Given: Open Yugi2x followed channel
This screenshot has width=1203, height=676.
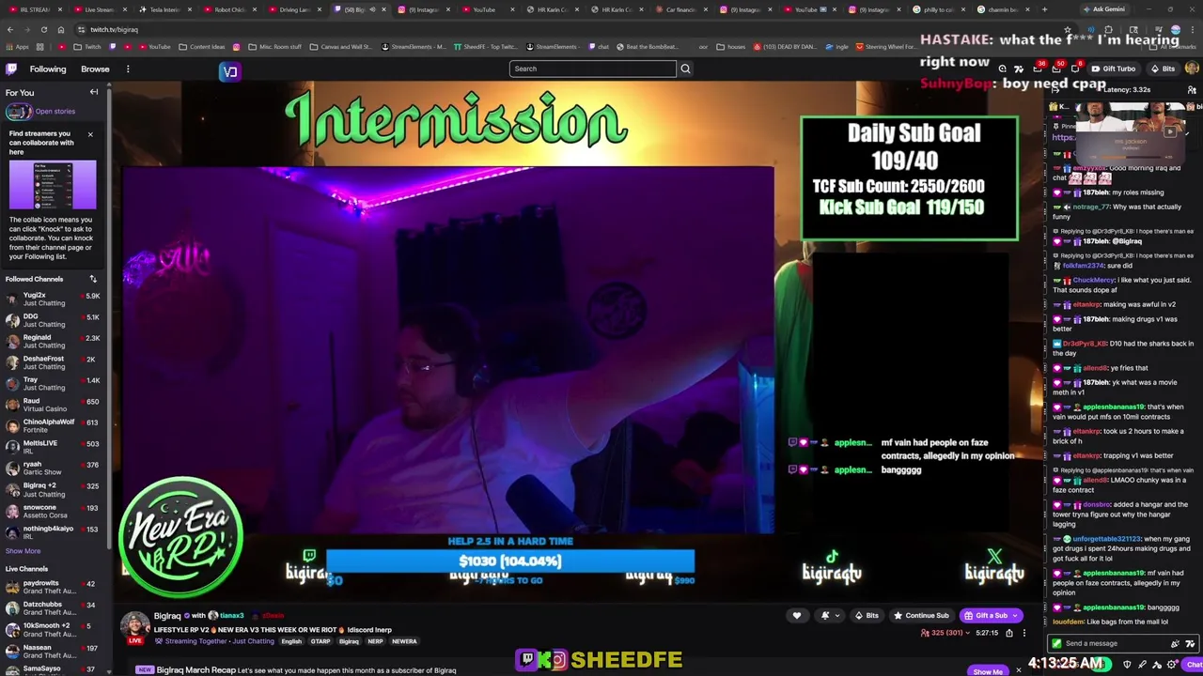Looking at the screenshot, I should tap(54, 299).
